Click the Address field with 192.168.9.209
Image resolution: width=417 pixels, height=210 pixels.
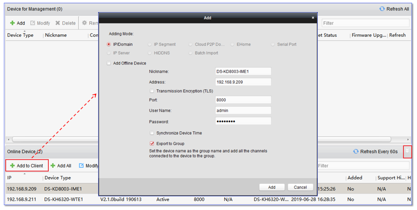243,82
